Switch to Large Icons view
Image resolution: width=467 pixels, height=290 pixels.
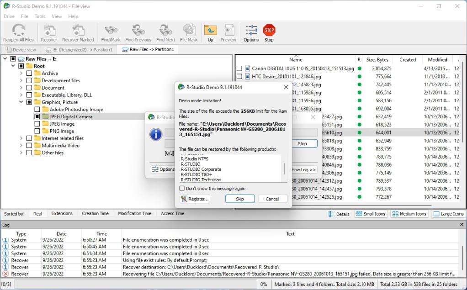(x=449, y=214)
